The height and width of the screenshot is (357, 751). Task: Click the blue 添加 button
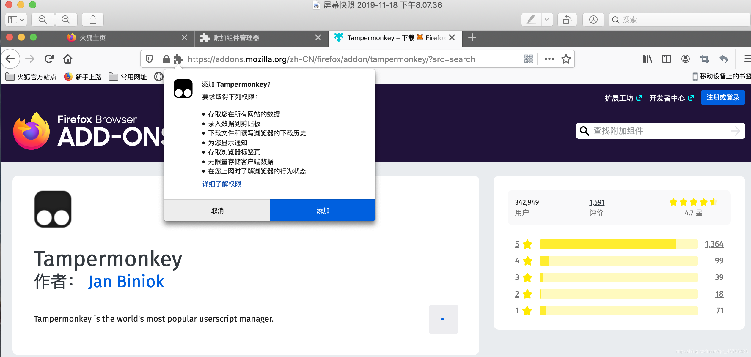pos(322,211)
